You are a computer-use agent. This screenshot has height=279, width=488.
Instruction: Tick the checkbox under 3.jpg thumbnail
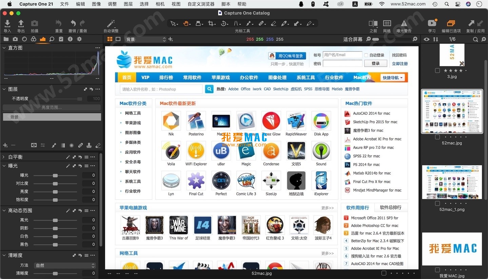tap(437, 71)
